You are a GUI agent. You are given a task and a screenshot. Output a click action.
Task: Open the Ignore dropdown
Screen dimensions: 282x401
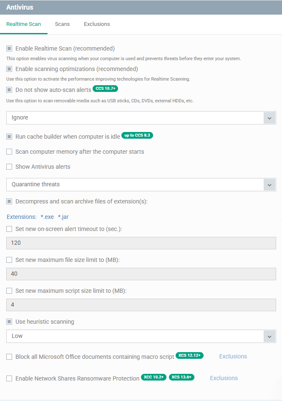point(141,118)
